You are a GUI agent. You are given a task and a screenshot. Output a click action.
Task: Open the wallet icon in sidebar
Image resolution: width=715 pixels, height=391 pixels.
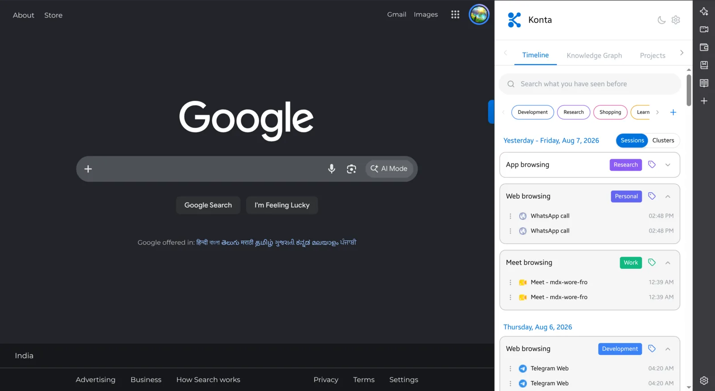click(704, 47)
